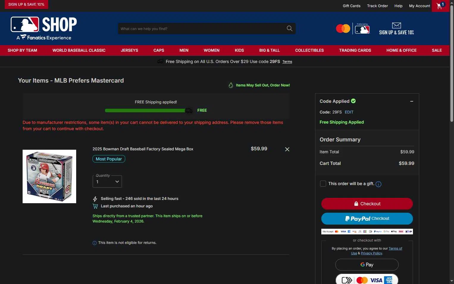Open the Big & Tall menu
Screen dimensions: 454x284
(x=270, y=50)
